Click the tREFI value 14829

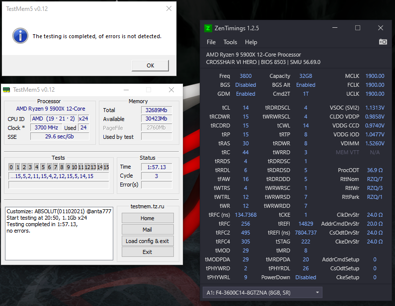point(306,224)
